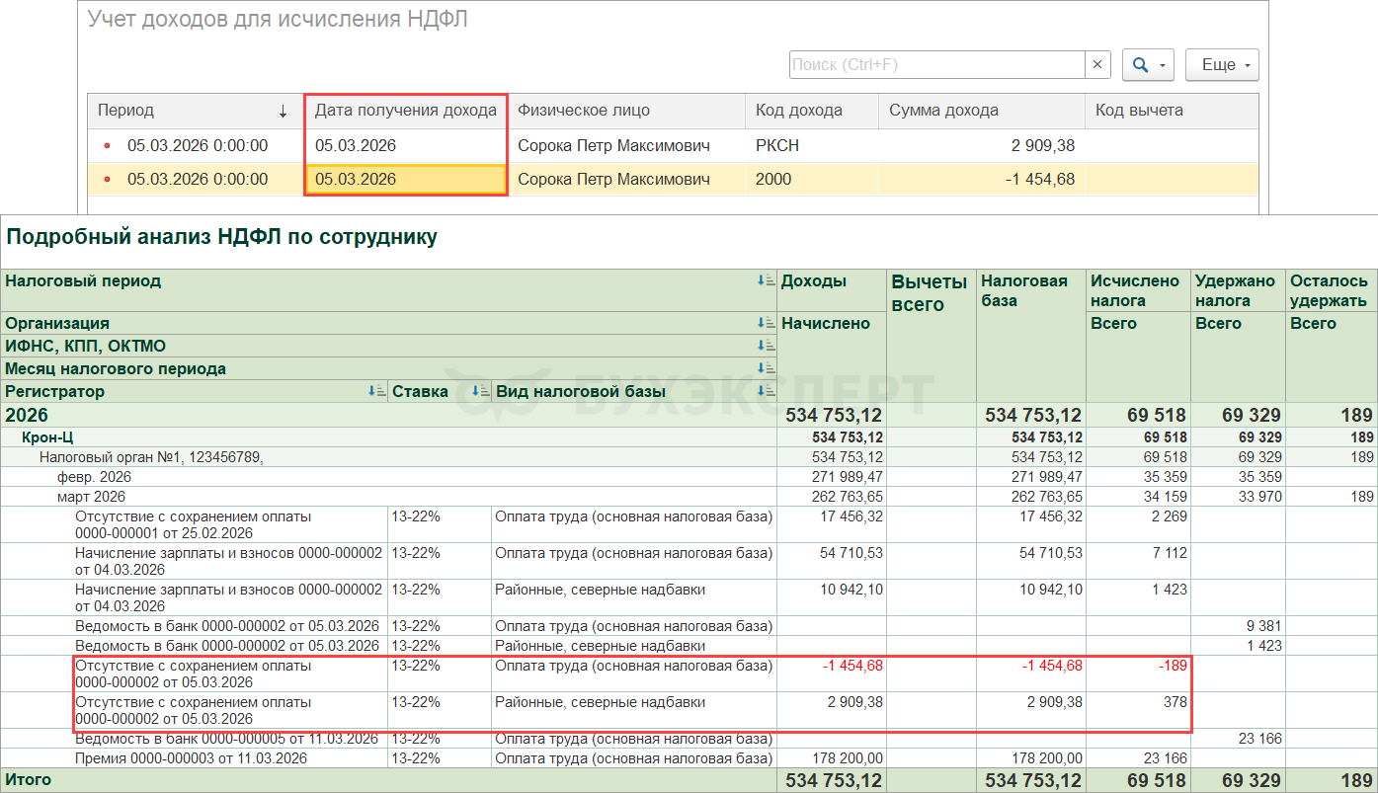Click sort icon beside Организация grouping

(766, 323)
